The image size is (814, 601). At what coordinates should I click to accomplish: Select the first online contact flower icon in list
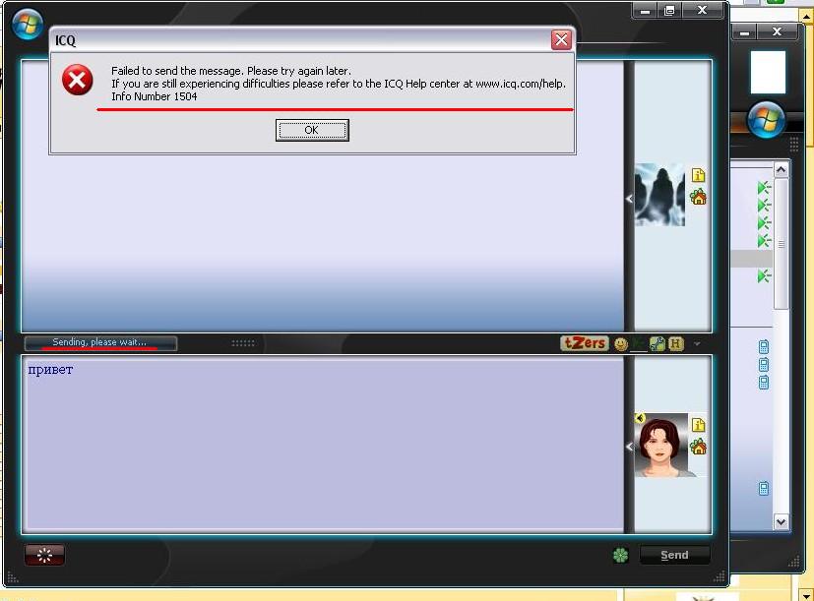[764, 187]
